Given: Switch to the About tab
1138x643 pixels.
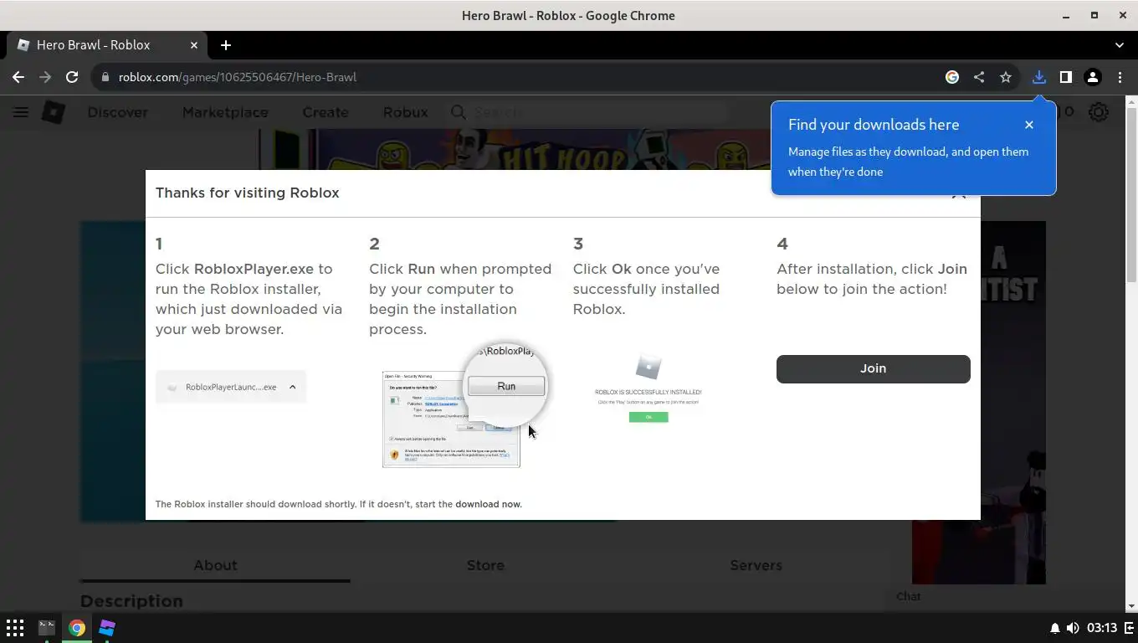Looking at the screenshot, I should (x=215, y=565).
